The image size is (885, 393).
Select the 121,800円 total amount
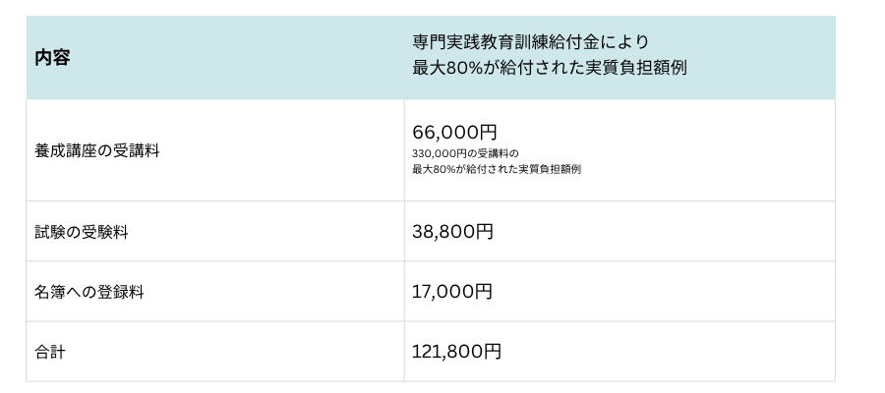pos(456,352)
